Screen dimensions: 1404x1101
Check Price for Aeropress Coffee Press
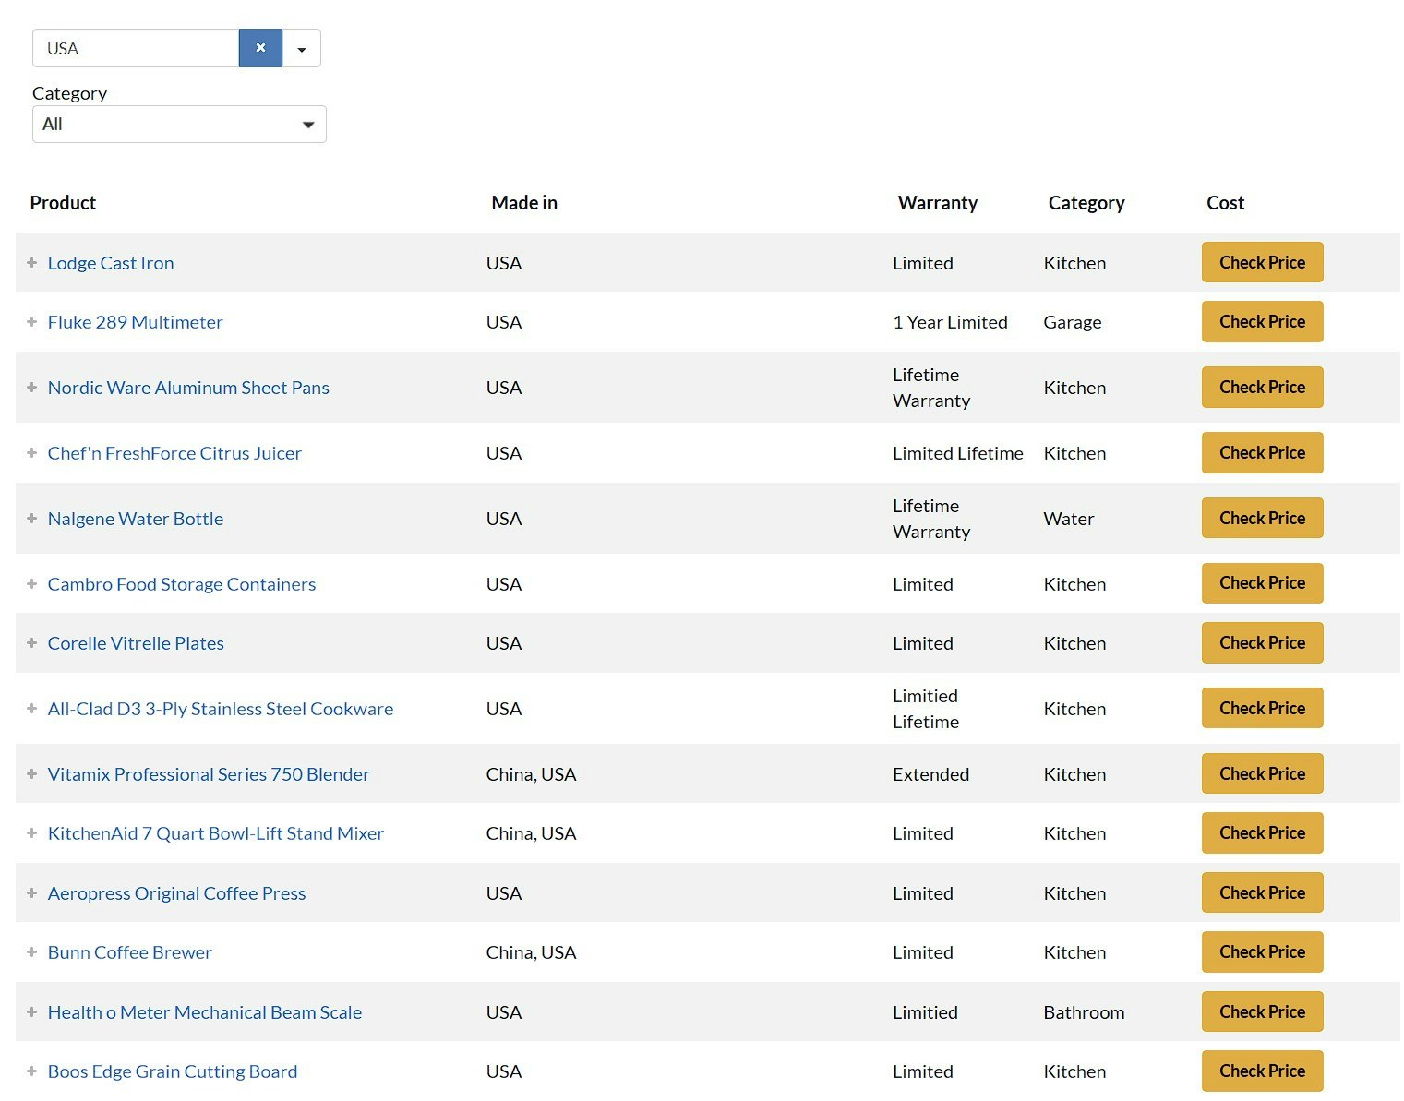coord(1262,892)
